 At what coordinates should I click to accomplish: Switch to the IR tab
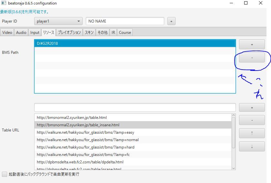click(x=113, y=33)
